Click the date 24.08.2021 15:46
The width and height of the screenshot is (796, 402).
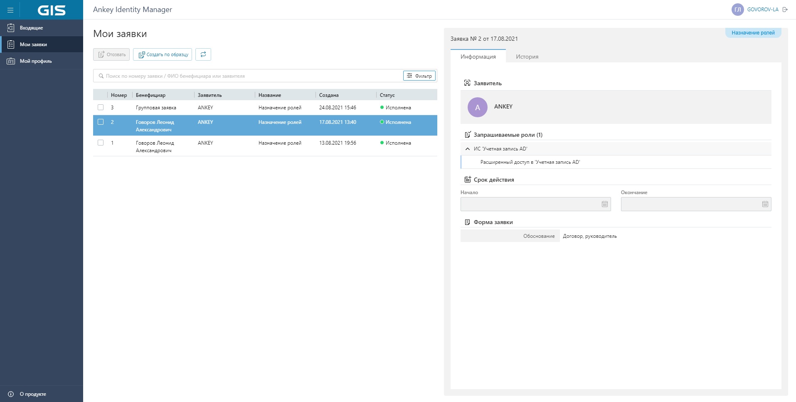pos(338,108)
